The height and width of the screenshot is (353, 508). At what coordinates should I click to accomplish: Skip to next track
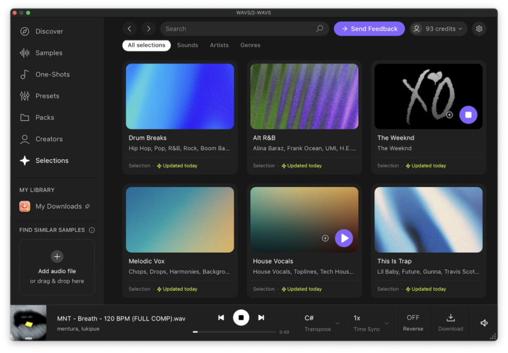click(261, 318)
